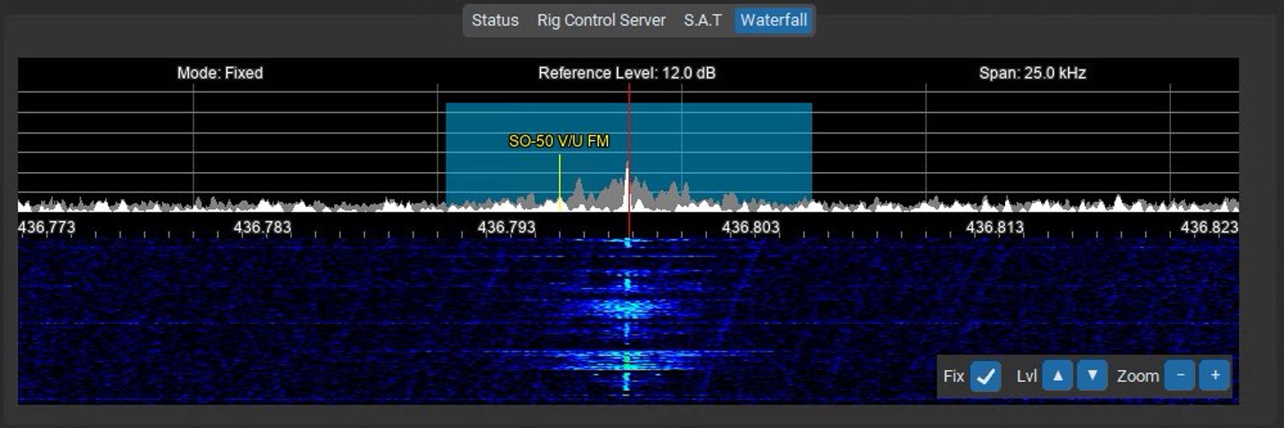
Task: Click the 436.813 frequency label
Action: click(995, 228)
